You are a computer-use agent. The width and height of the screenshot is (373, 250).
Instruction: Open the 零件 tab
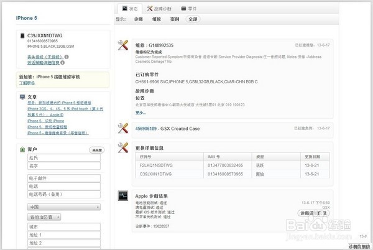point(188,9)
